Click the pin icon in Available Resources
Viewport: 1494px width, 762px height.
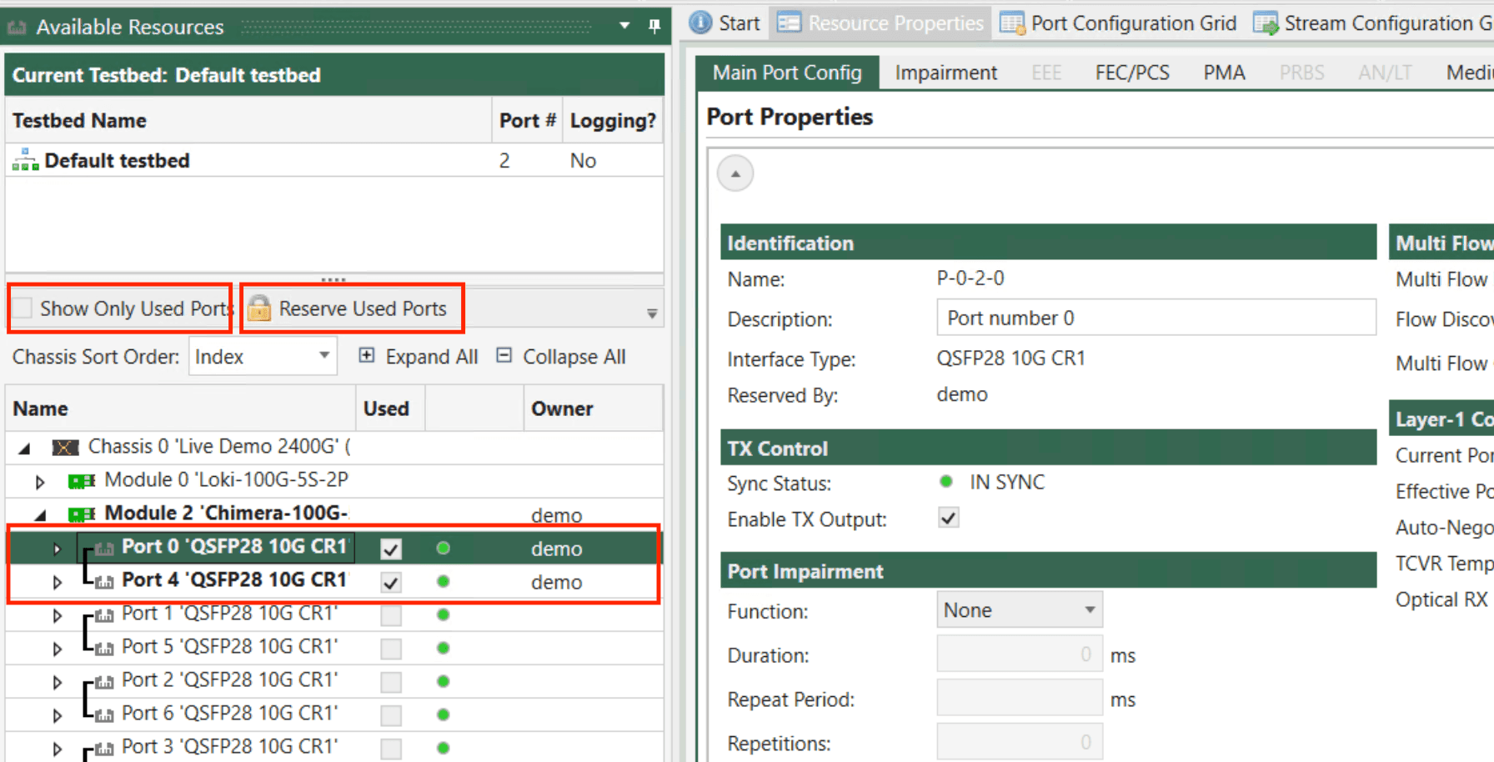coord(654,27)
